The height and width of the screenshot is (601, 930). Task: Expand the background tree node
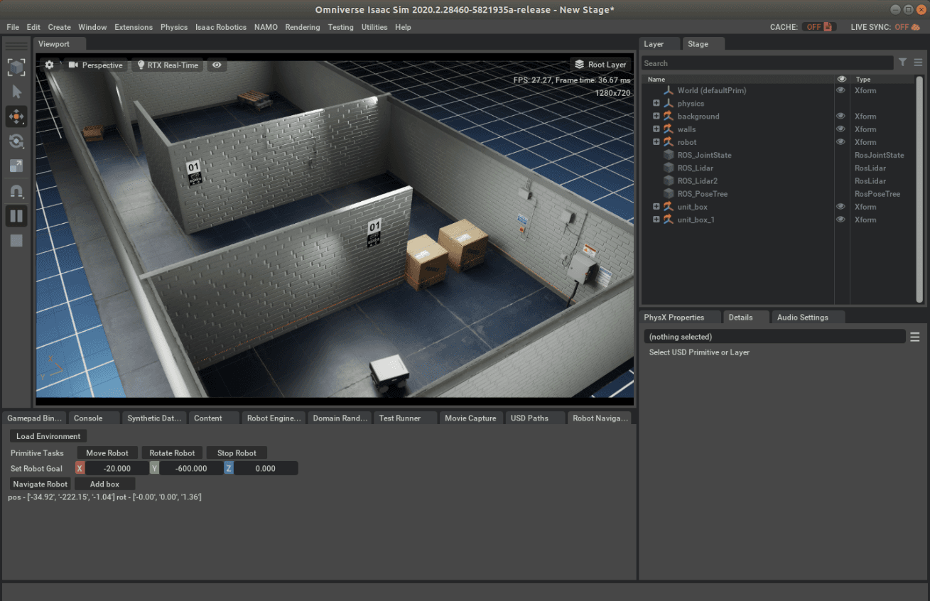coord(656,117)
